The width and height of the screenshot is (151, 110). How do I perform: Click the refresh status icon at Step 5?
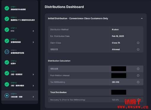[7, 52]
